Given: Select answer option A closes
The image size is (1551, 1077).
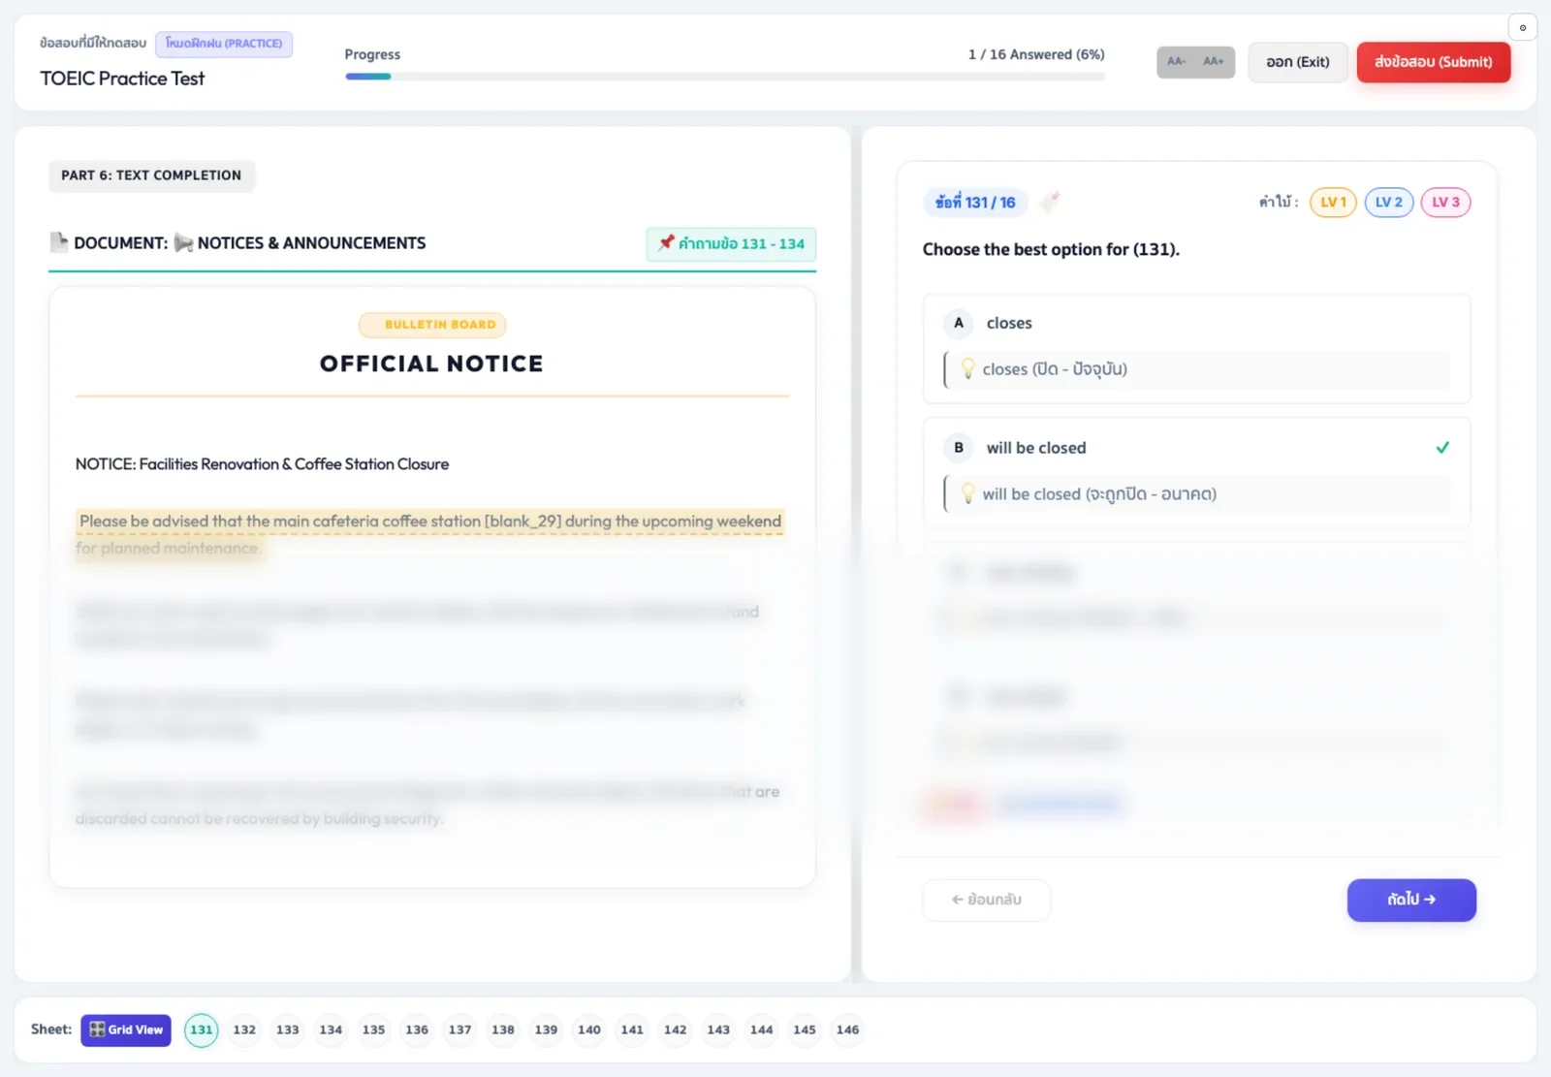Looking at the screenshot, I should click(x=1196, y=323).
